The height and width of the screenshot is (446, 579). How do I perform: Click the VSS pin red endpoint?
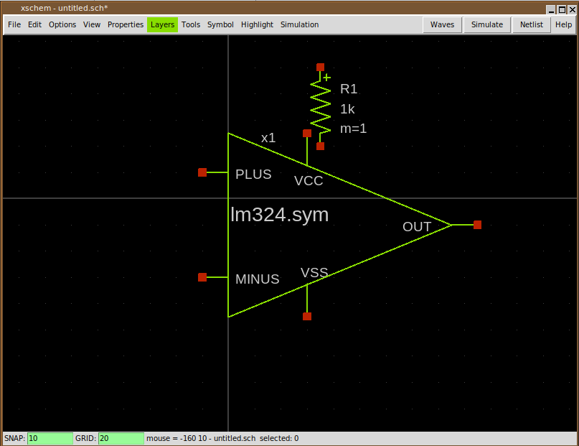click(x=307, y=316)
